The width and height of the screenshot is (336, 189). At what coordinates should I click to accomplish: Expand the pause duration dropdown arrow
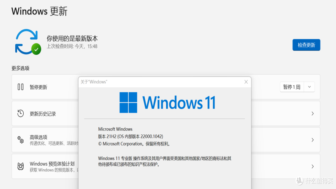[x=309, y=87]
